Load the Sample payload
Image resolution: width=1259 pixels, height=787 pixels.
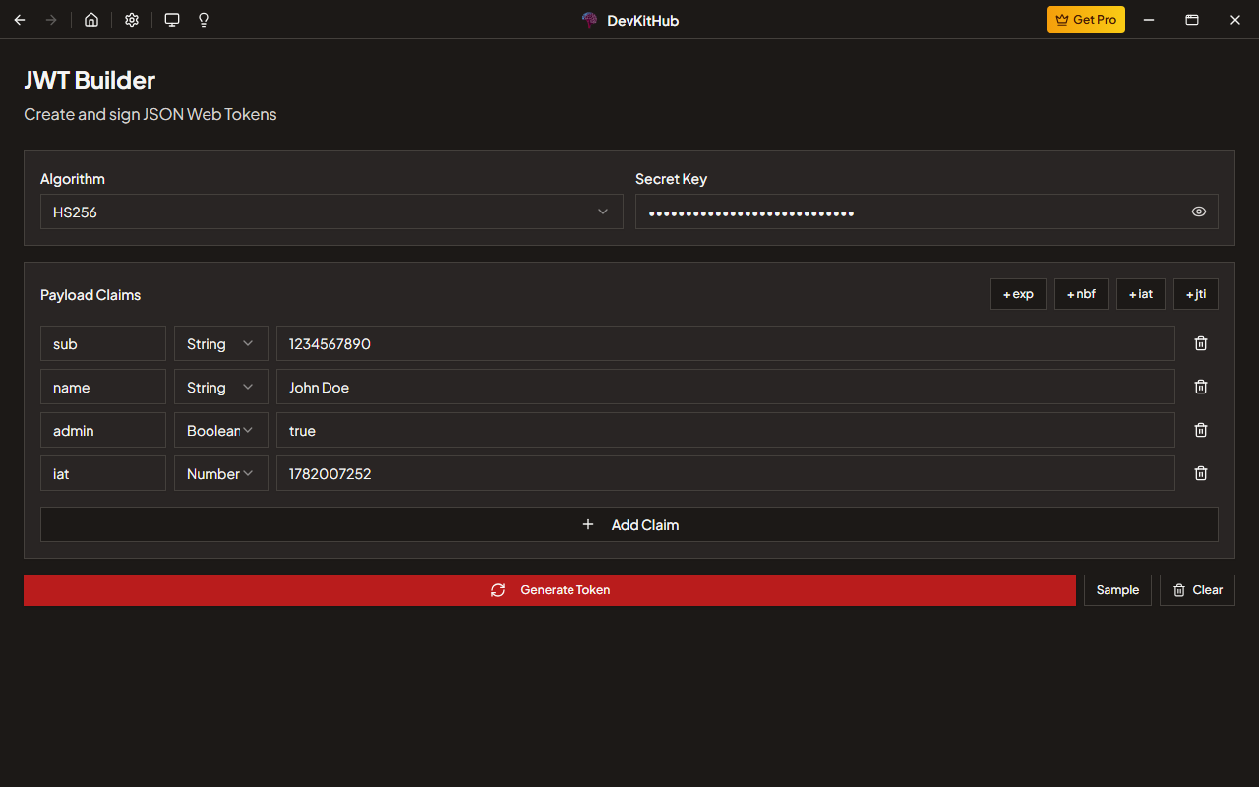tap(1117, 590)
